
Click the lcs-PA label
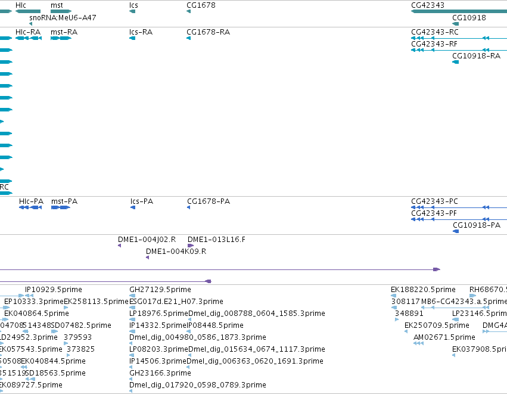pos(142,201)
